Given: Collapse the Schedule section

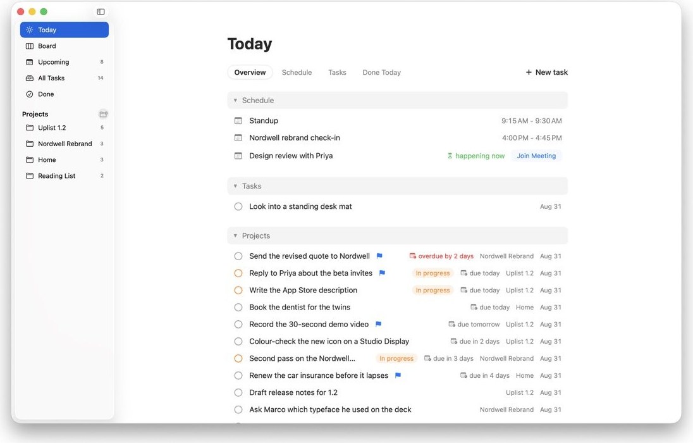Looking at the screenshot, I should pyautogui.click(x=235, y=101).
